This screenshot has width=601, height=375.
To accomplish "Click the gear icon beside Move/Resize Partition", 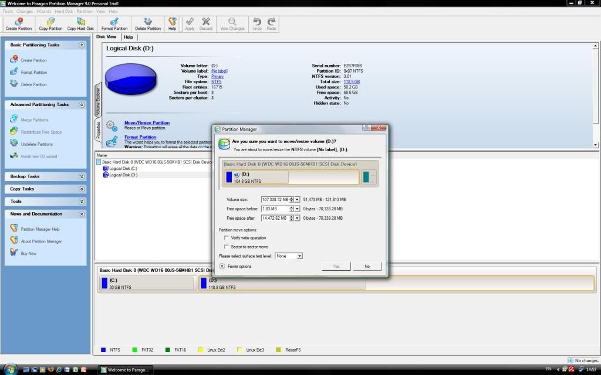I will [112, 125].
